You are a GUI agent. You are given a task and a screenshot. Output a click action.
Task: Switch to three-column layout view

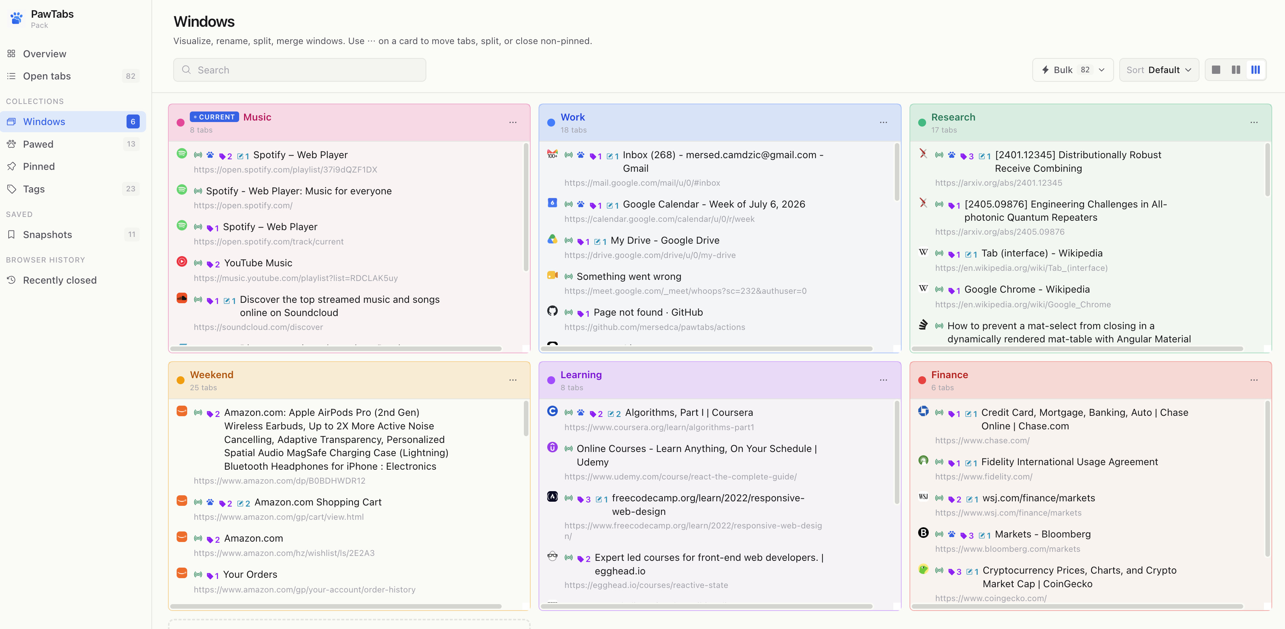pyautogui.click(x=1256, y=70)
